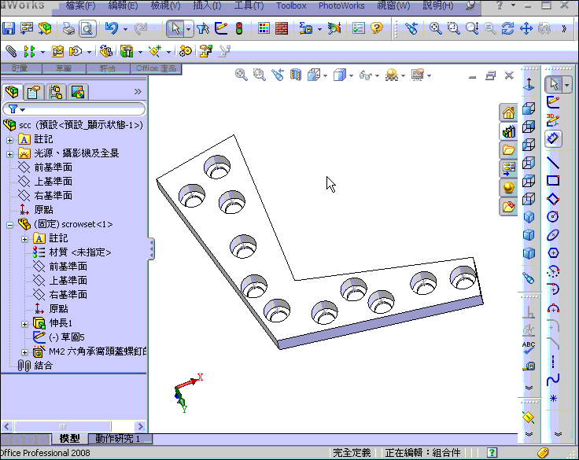Viewport: 579px width, 460px height.
Task: Select the Circle sketch tool
Action: [x=553, y=216]
